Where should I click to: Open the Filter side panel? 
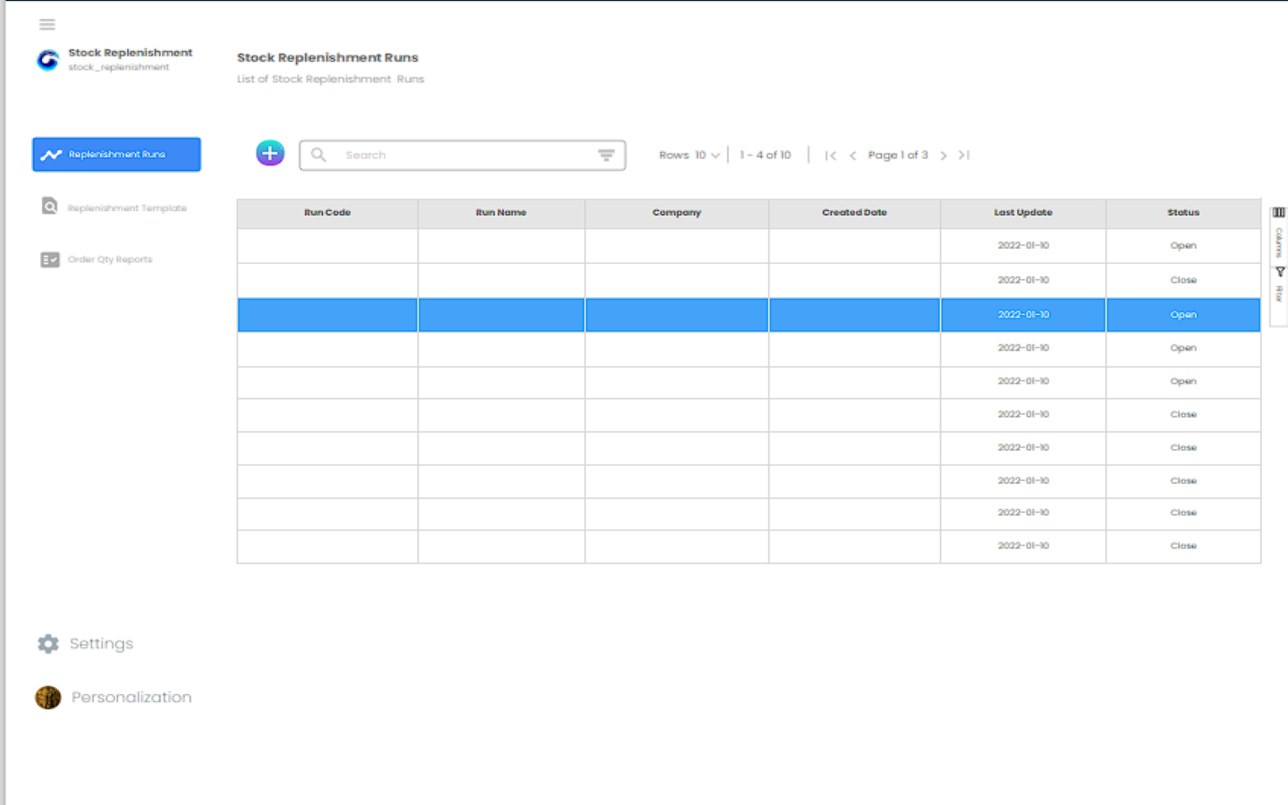tap(1279, 284)
